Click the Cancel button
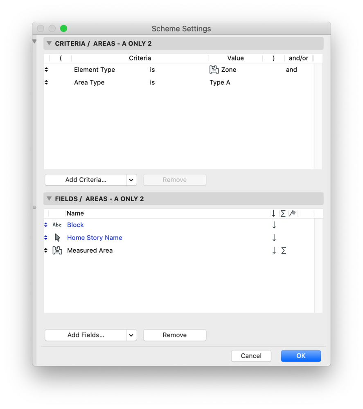Screen dimensions: 363x409 tap(251, 356)
